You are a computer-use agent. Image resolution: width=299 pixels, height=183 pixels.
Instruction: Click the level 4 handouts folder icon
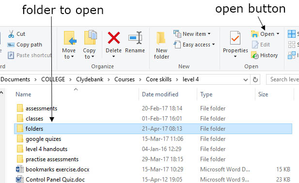point(20,149)
